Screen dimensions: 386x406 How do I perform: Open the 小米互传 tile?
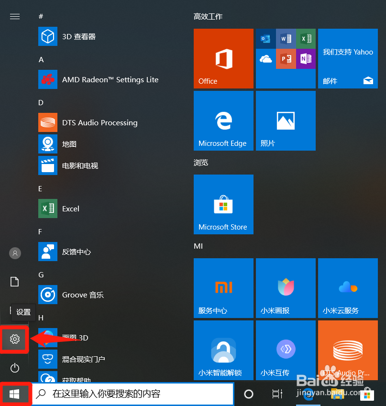(286, 350)
